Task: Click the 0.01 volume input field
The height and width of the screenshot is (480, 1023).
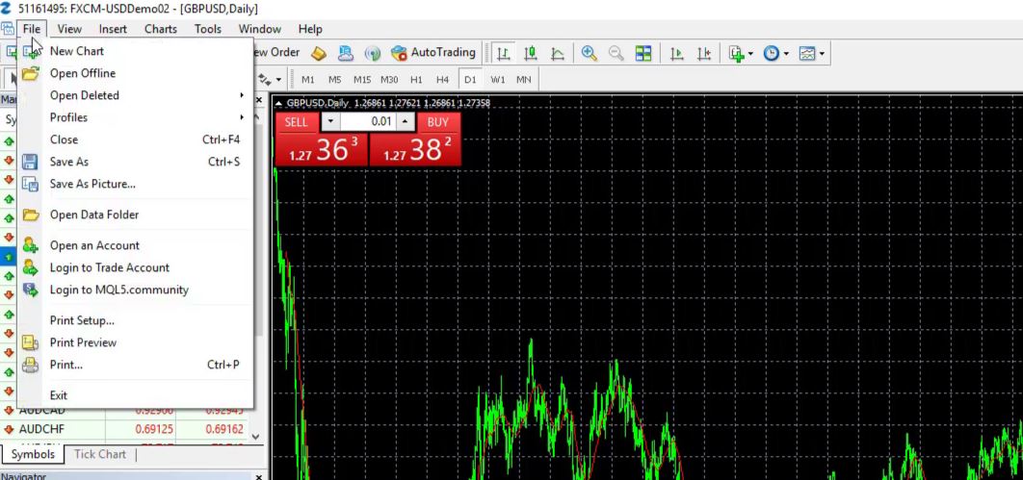Action: (x=368, y=122)
